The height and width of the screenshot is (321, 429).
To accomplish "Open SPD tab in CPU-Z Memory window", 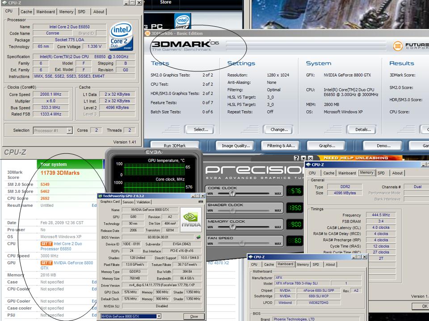I will [x=381, y=173].
